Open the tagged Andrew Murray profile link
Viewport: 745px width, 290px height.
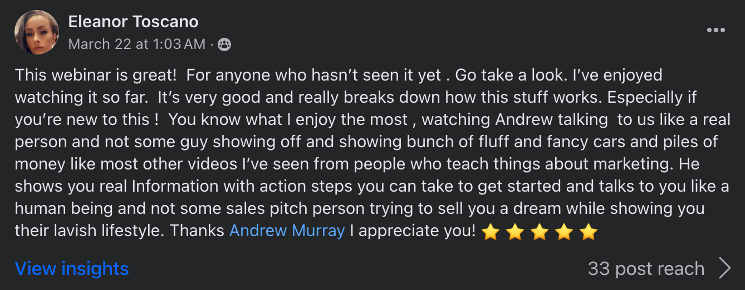pyautogui.click(x=287, y=231)
